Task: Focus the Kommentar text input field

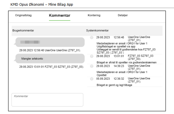Action: pos(47,100)
